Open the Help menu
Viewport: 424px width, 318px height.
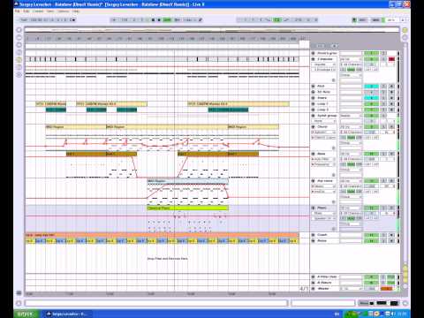[x=76, y=11]
